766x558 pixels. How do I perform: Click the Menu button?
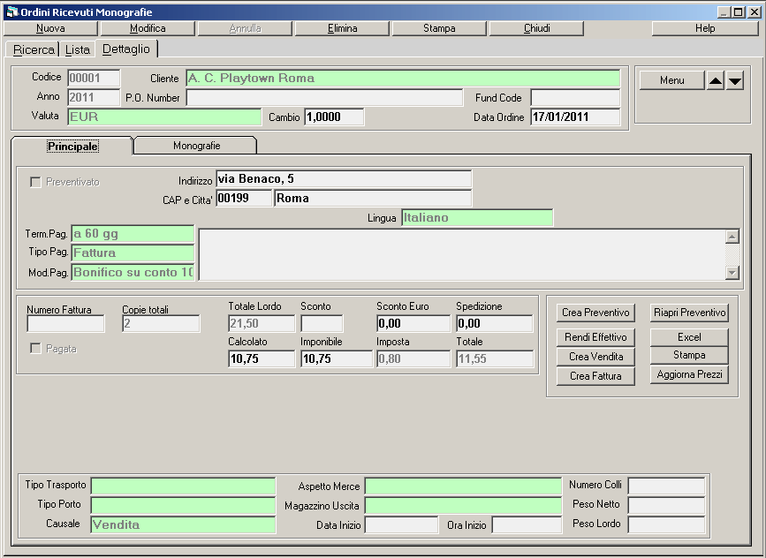[x=672, y=80]
